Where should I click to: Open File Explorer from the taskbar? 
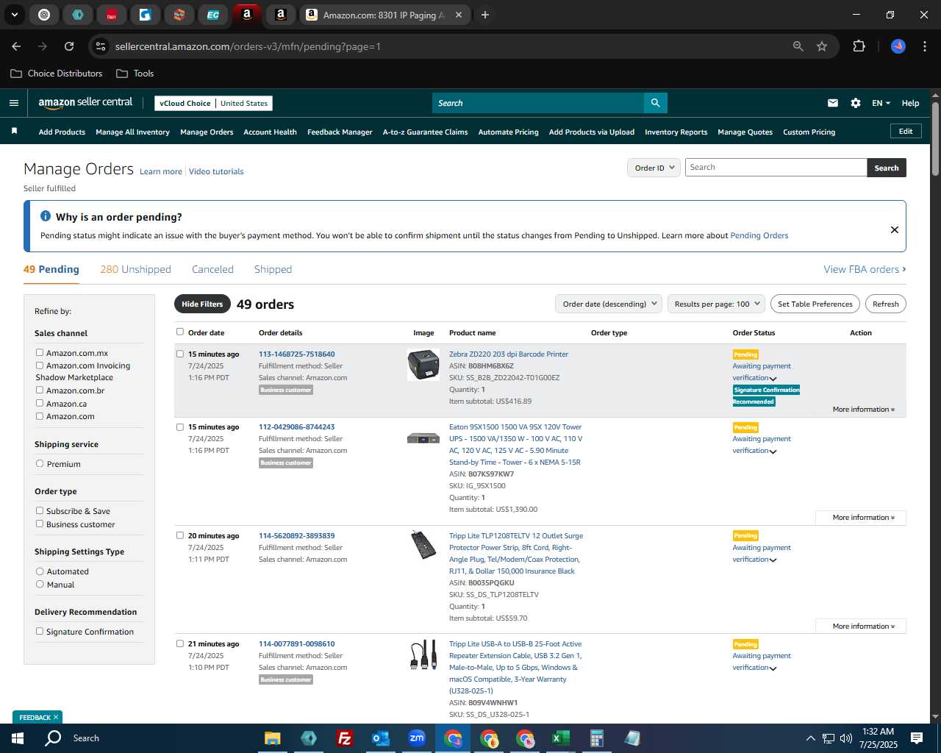273,738
